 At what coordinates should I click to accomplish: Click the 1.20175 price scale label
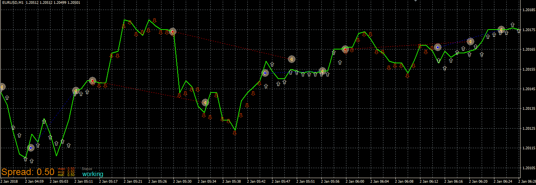528,30
